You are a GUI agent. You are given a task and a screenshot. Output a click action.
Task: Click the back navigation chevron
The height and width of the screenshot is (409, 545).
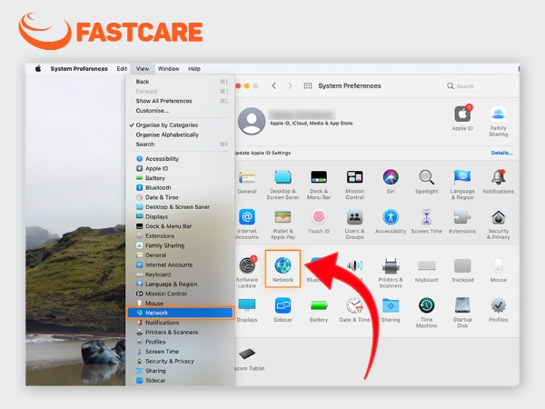click(274, 85)
